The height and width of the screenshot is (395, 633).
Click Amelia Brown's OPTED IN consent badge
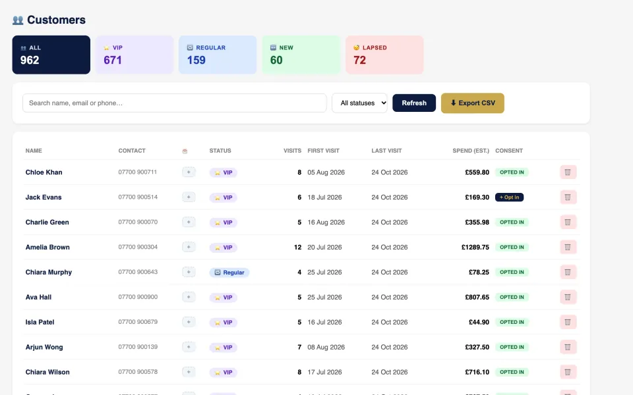pos(512,247)
